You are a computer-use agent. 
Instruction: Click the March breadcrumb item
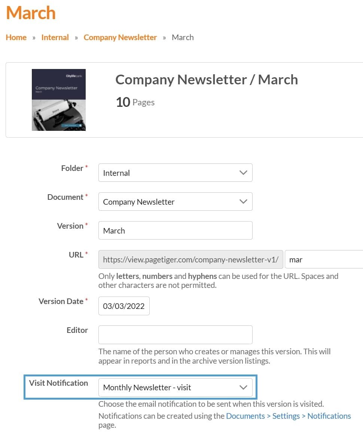tap(183, 37)
